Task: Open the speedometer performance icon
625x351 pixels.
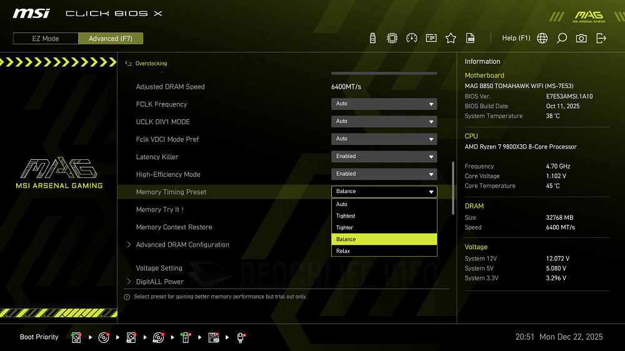Action: click(x=411, y=38)
